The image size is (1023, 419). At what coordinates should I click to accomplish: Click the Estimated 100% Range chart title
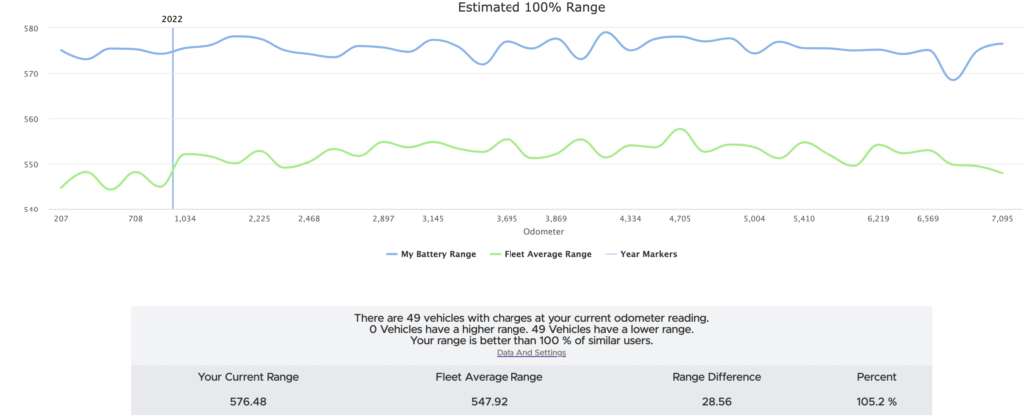(x=531, y=7)
